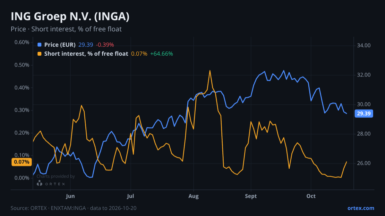Click the 0.20% left axis label
Screen dimensions: 385x216
[x=22, y=133]
